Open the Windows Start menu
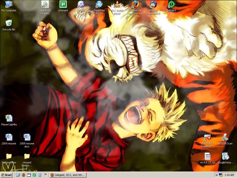The width and height of the screenshot is (237, 178). [6, 175]
